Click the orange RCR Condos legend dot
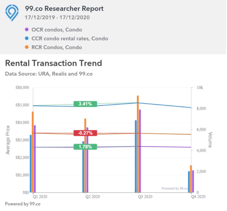The height and width of the screenshot is (211, 227). tap(27, 47)
